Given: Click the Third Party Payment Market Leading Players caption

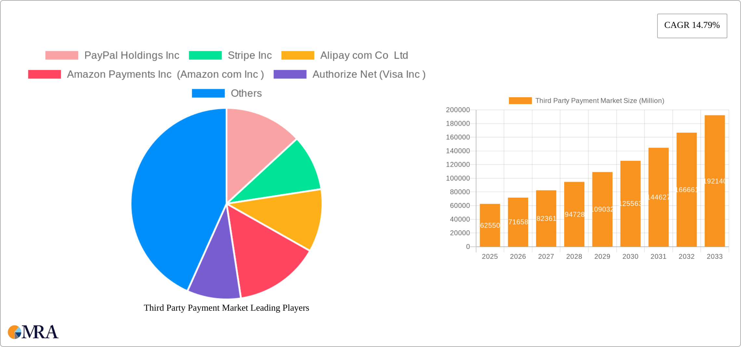Looking at the screenshot, I should click(227, 308).
